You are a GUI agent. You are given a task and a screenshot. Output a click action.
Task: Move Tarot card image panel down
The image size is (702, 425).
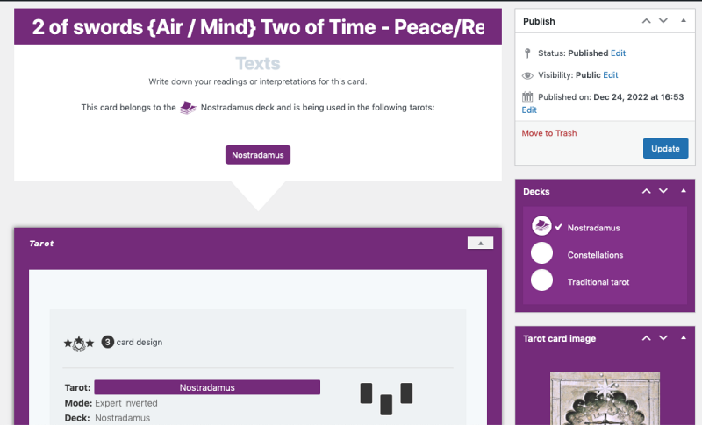[663, 338]
